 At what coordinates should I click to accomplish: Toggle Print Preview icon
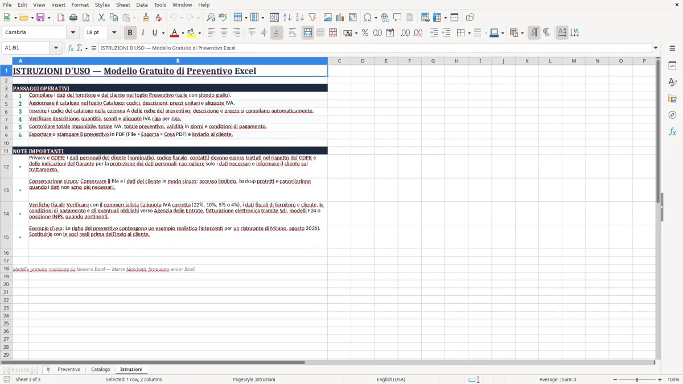point(85,18)
